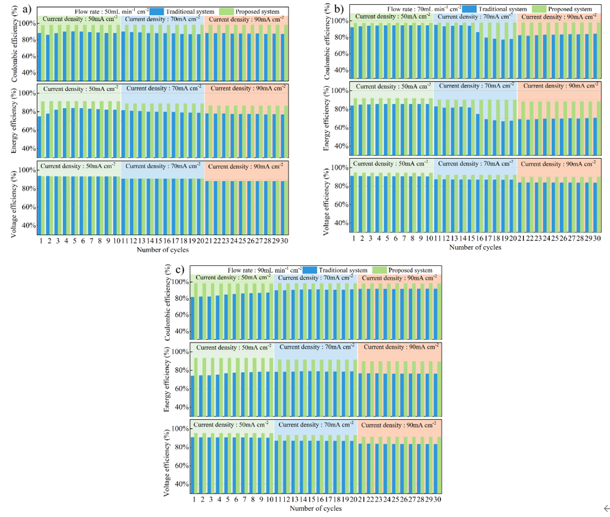Image resolution: width=610 pixels, height=517 pixels.
Task: Click the green Proposed system swatch in panel a
Action: [x=227, y=12]
